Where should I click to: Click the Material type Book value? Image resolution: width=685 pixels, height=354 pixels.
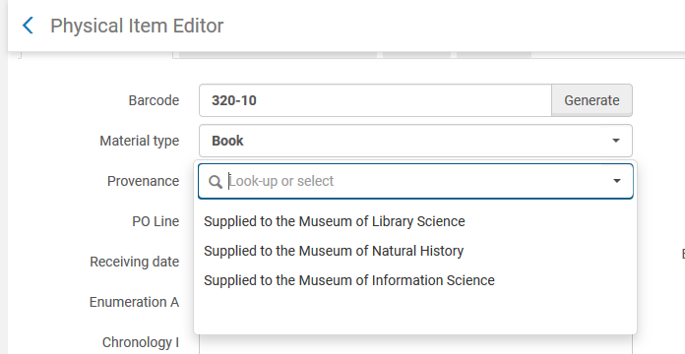(x=227, y=141)
